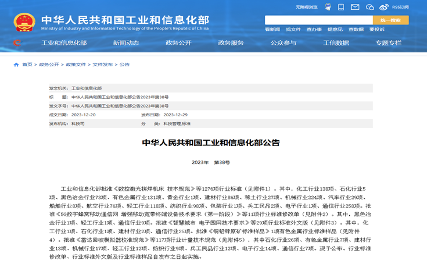Click the national emblem logo
The image size is (427, 271).
click(x=24, y=22)
